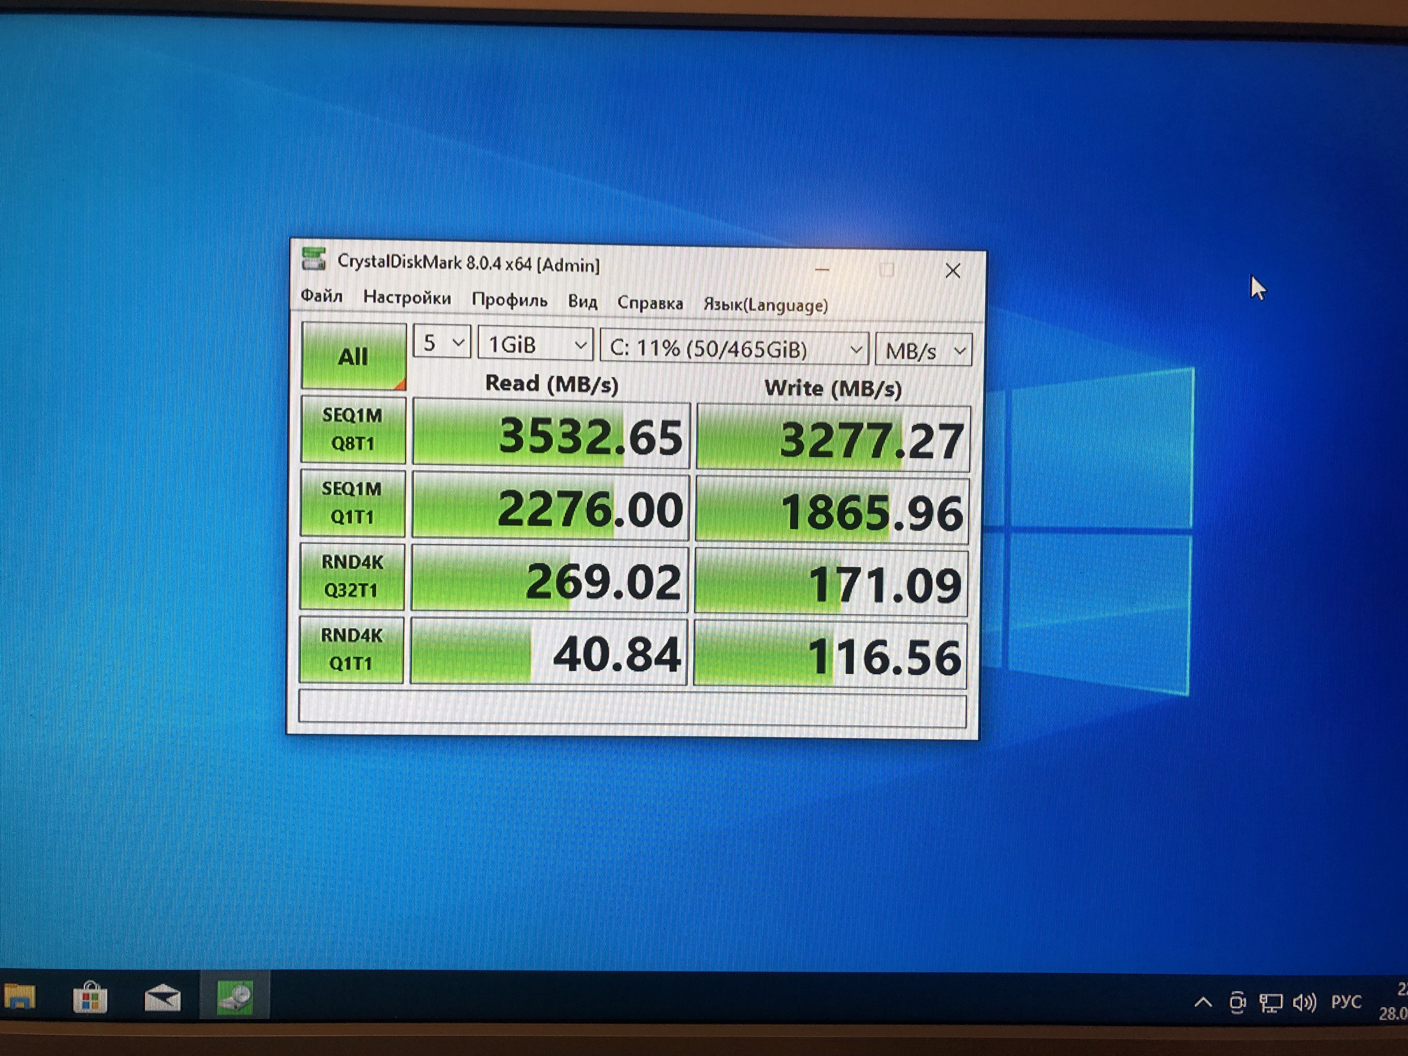Image resolution: width=1408 pixels, height=1056 pixels.
Task: Open the Профиль menu
Action: coord(509,300)
